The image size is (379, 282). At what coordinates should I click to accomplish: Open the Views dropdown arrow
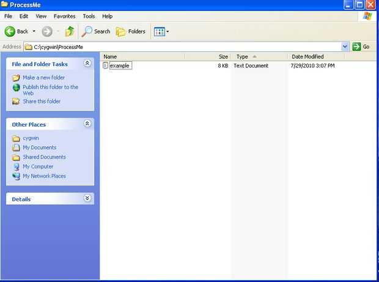click(167, 31)
